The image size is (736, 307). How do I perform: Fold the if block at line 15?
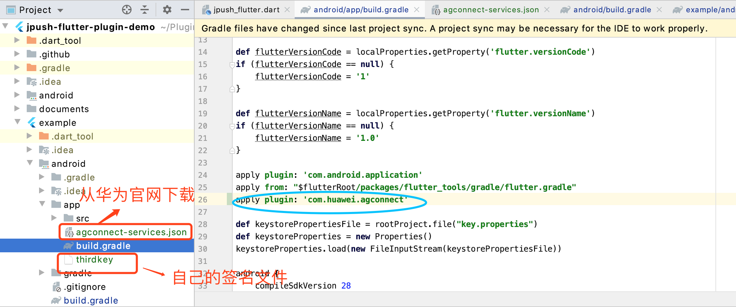232,64
